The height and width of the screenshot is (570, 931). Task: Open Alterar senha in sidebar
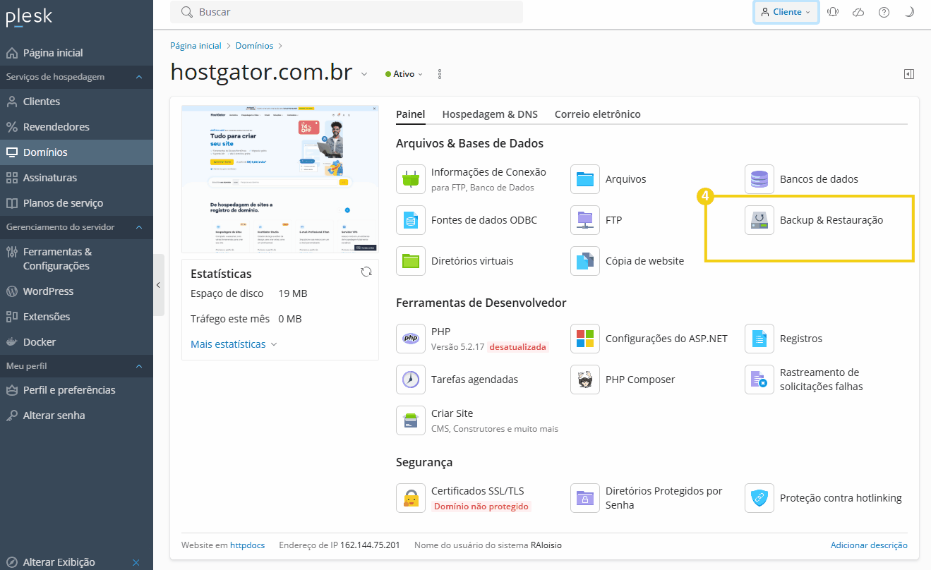coord(76,416)
